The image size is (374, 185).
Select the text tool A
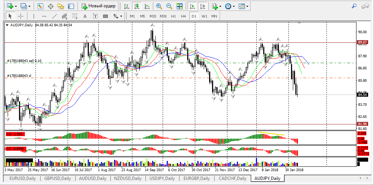coord(85,16)
